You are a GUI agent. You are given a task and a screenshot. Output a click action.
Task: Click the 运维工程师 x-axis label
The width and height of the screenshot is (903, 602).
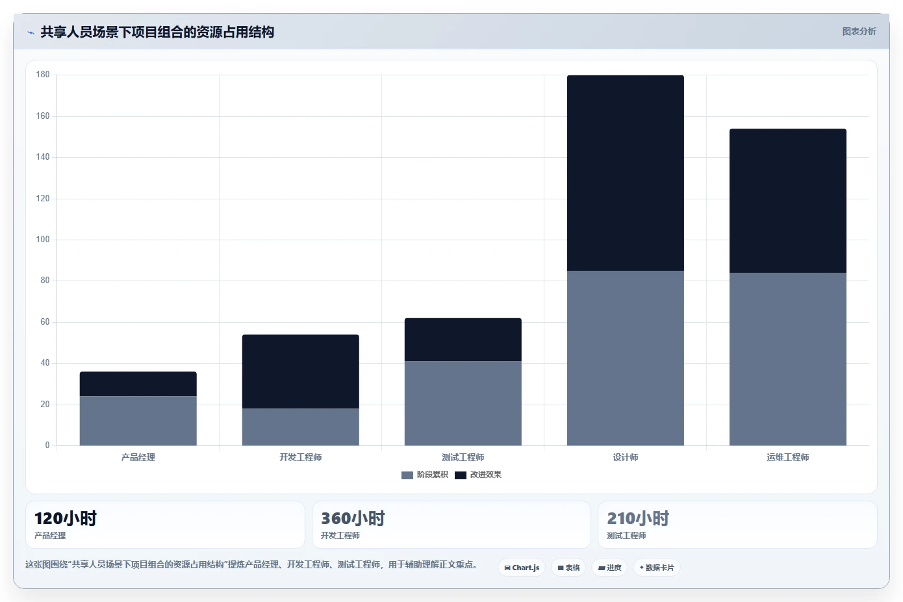click(788, 457)
